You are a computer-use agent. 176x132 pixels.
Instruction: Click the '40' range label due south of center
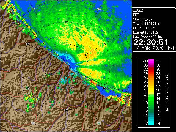66,110
